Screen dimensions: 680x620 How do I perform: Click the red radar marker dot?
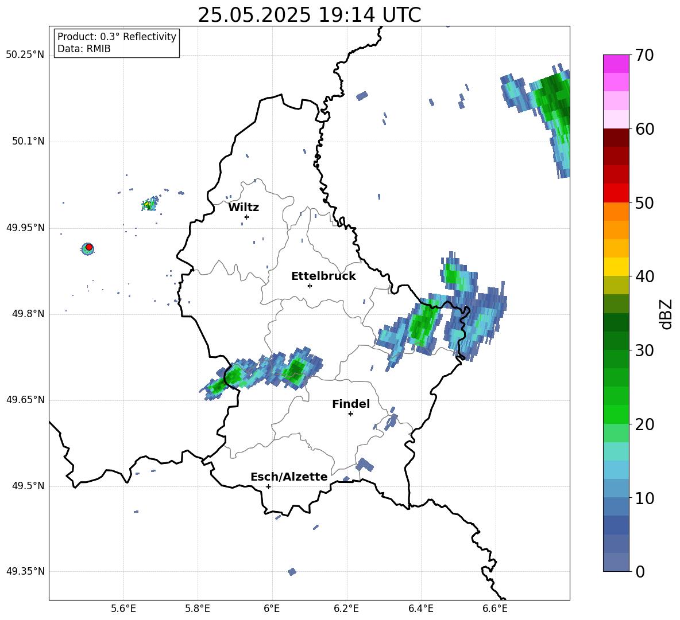point(89,247)
